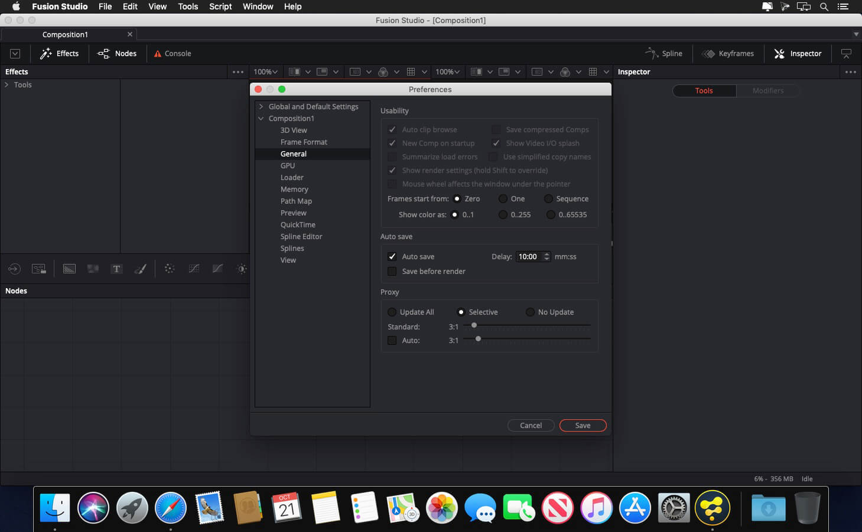Open the Spline editor panel

[x=663, y=54]
